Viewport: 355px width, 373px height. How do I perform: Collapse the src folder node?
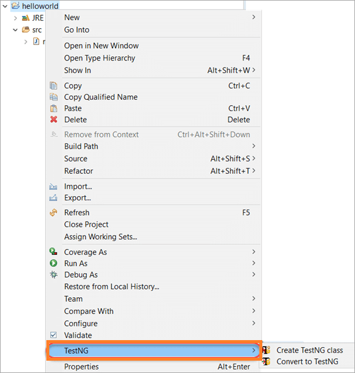pyautogui.click(x=15, y=30)
